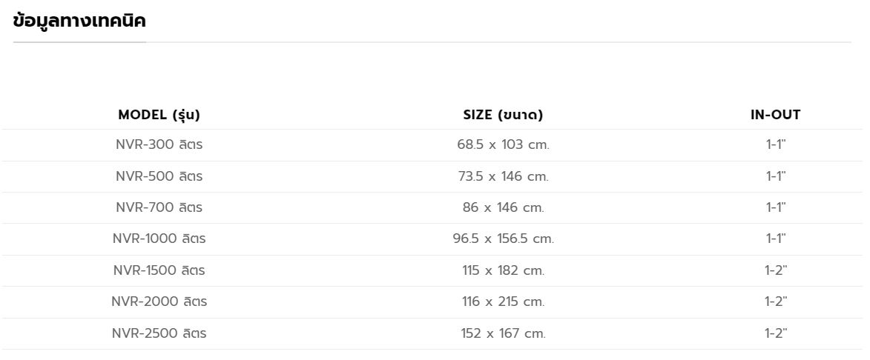
Task: Click the 96.5 x 156.5 cm. size cell
Action: pyautogui.click(x=503, y=239)
